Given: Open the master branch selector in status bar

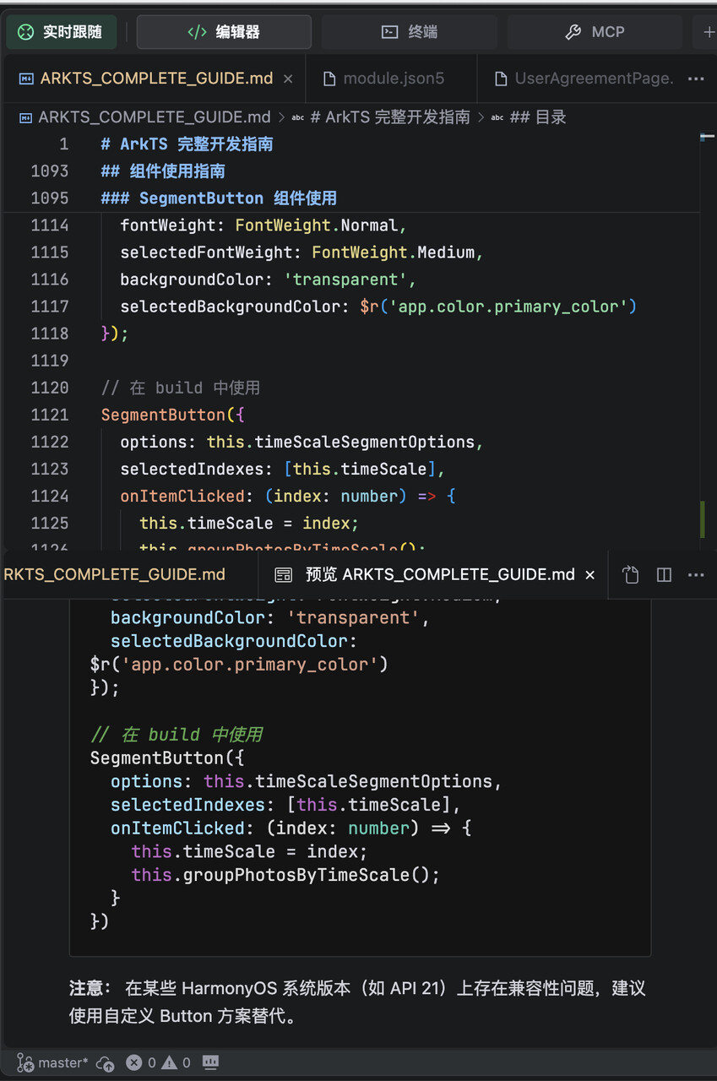Looking at the screenshot, I should tap(52, 1062).
